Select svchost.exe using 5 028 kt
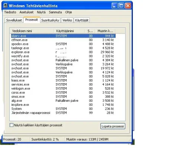The width and height of the screenshot is (186, 148). tap(63, 77)
